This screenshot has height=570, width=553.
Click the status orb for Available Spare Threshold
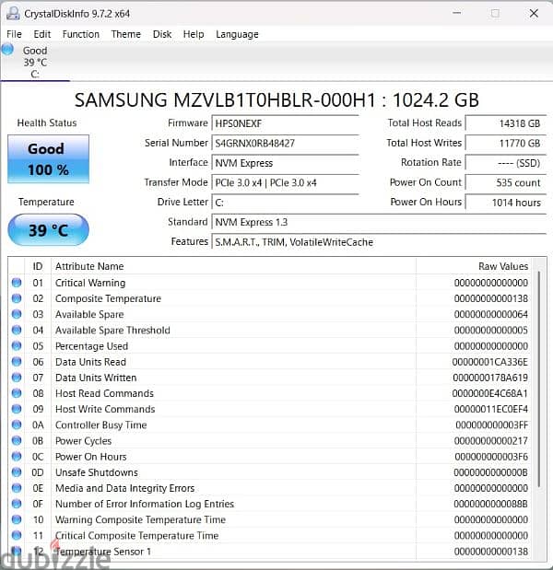coord(17,330)
